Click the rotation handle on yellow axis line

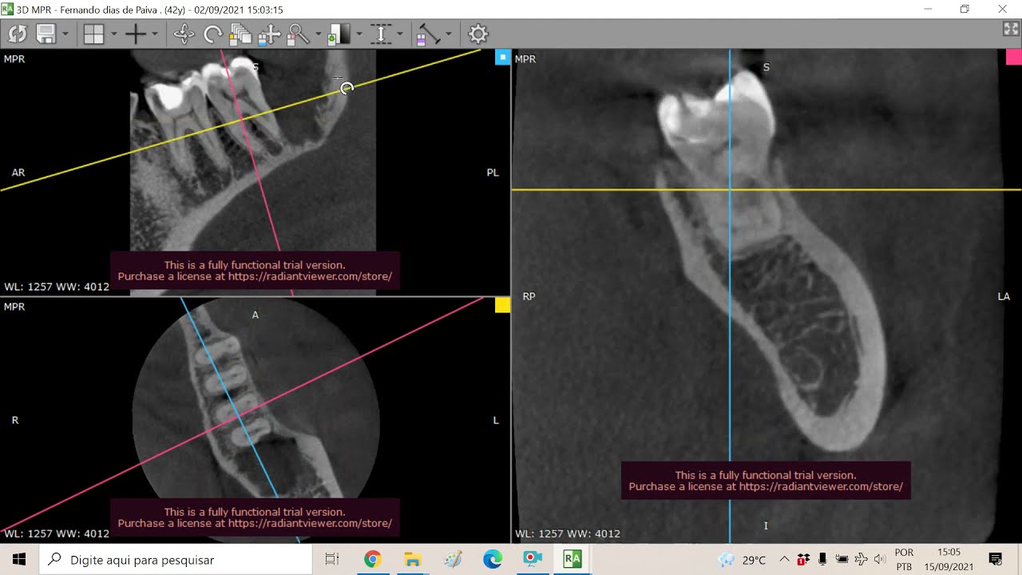[x=347, y=88]
